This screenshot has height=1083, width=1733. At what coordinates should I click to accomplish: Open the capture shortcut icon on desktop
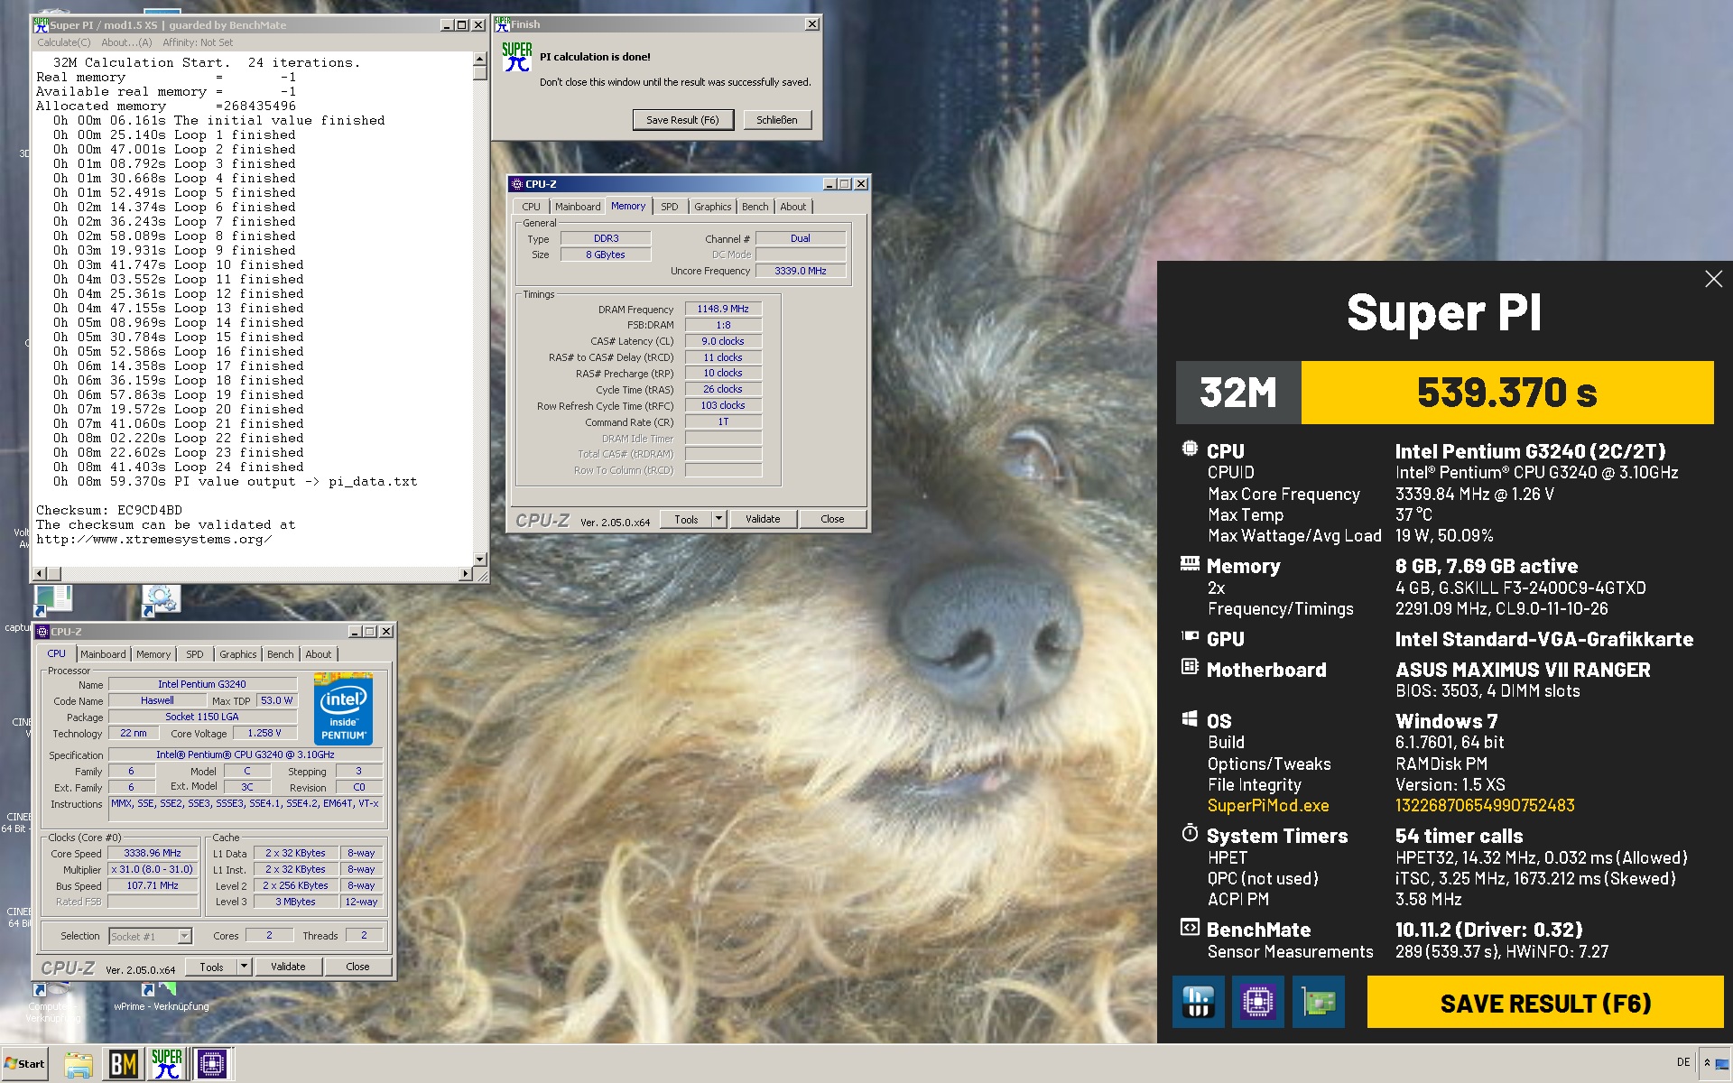(x=52, y=600)
